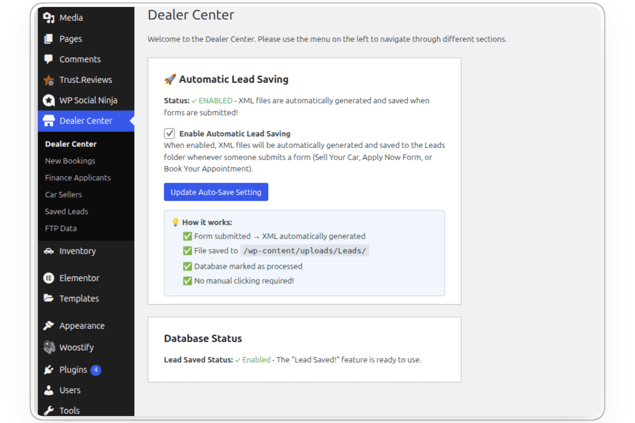Open the Templates folder icon

coord(49,298)
